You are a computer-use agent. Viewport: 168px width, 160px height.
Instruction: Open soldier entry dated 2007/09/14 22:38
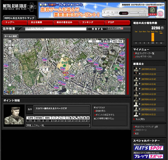coord(149,74)
